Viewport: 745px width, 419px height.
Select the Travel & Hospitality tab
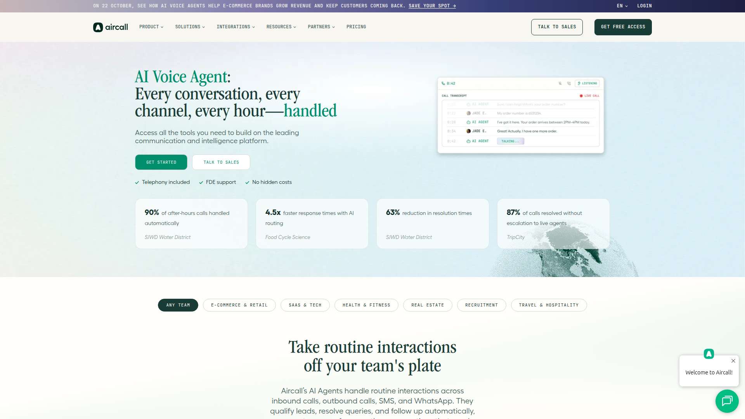point(549,305)
